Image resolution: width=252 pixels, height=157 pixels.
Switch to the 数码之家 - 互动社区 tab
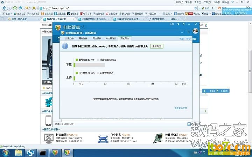(x=59, y=19)
